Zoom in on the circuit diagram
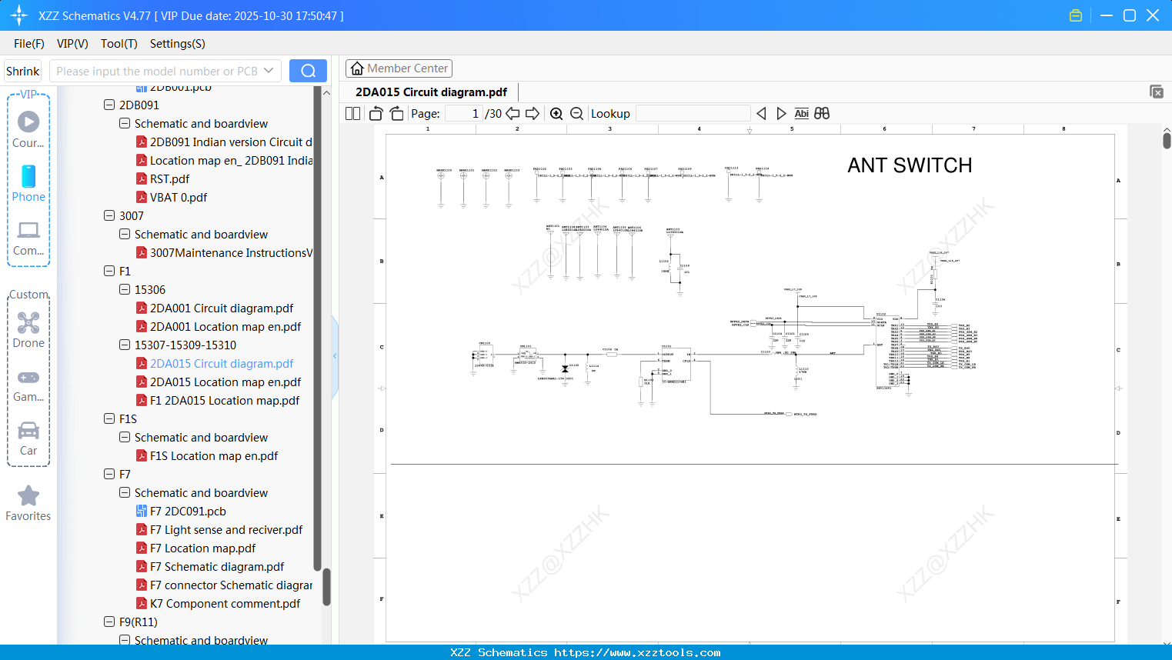Screen dimensions: 1172x660 (556, 113)
